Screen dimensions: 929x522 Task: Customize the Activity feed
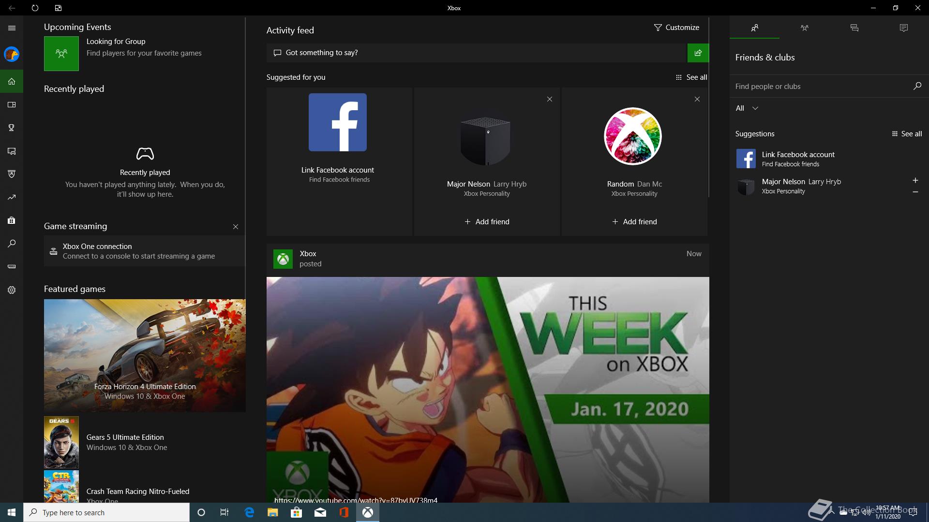[x=676, y=28]
